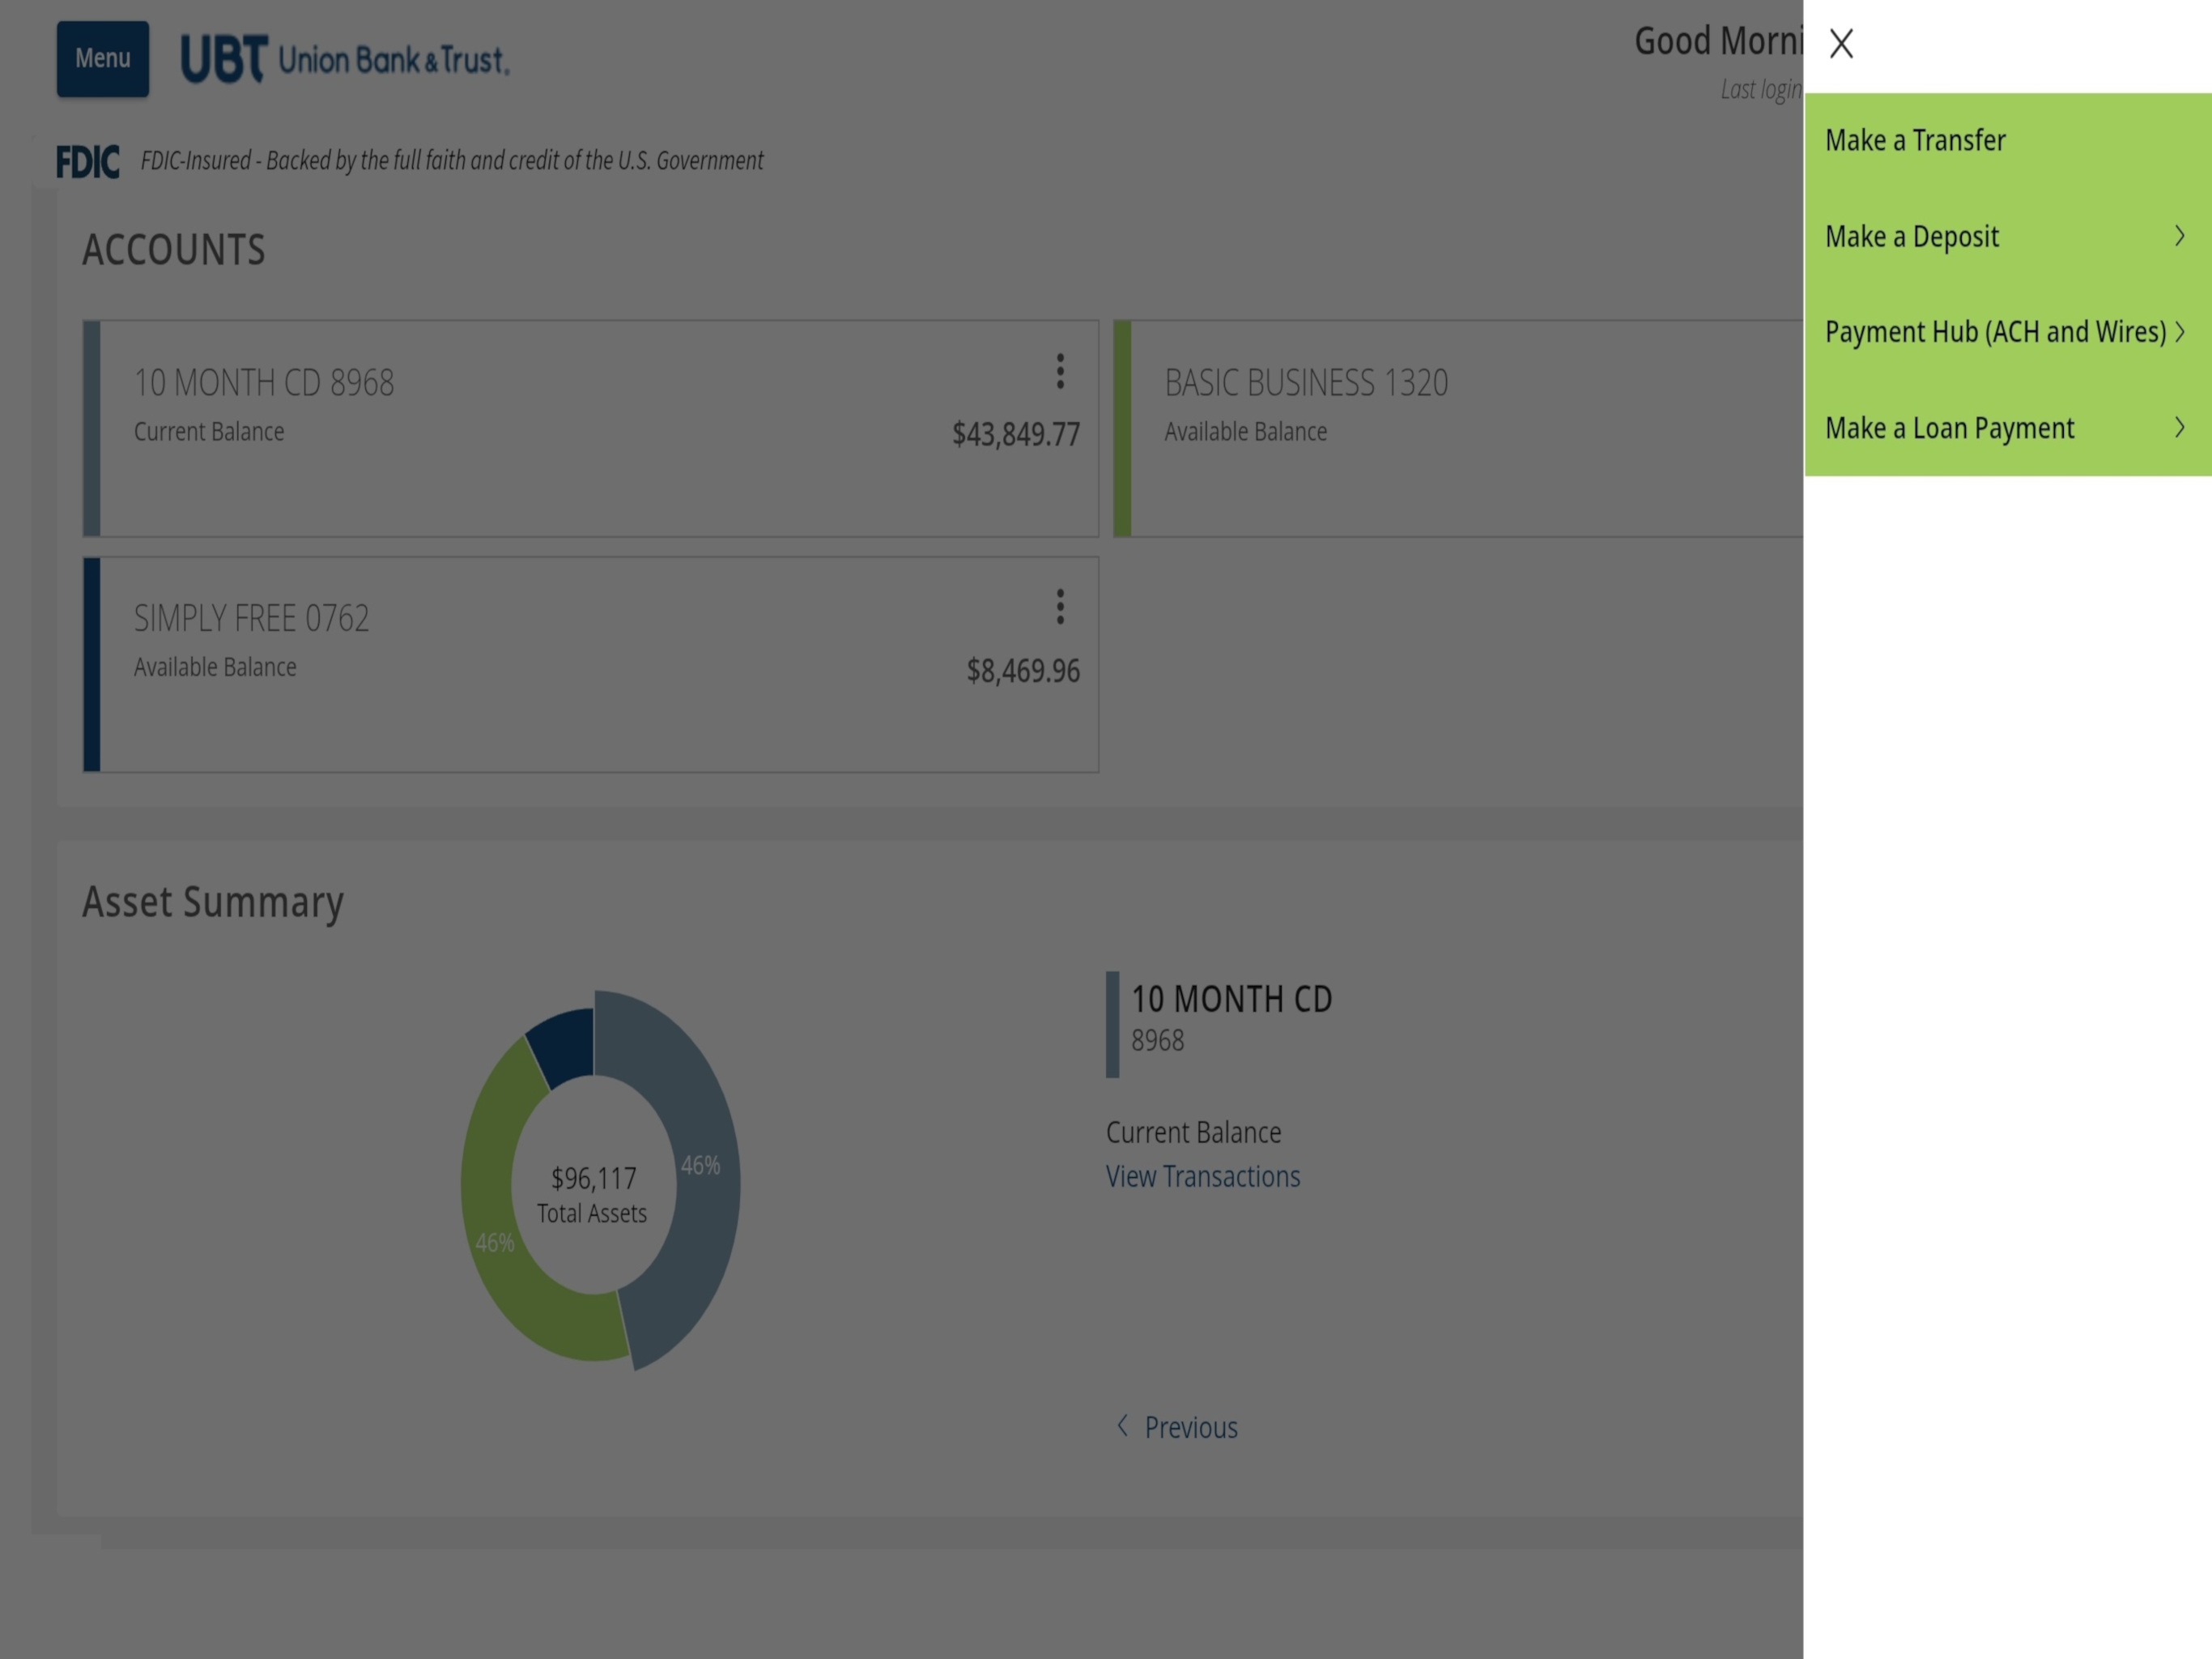Click the Good Morning greeting text
The image size is (2212, 1659).
click(1718, 41)
